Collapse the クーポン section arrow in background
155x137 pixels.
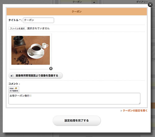coord(94,2)
